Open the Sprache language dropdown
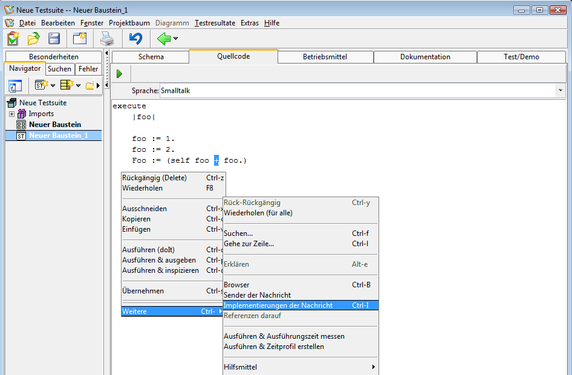This screenshot has width=572, height=375. coord(561,91)
